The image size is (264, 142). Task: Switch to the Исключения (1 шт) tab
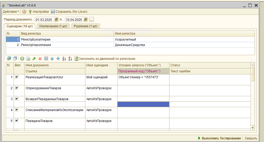pos(53,26)
